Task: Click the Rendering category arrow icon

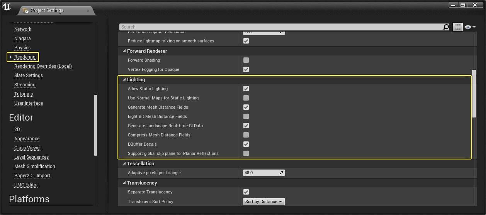Action: coord(10,57)
